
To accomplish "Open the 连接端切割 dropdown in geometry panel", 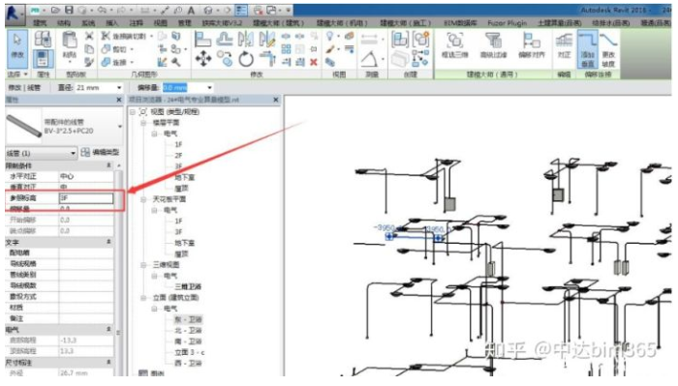I will click(x=151, y=36).
